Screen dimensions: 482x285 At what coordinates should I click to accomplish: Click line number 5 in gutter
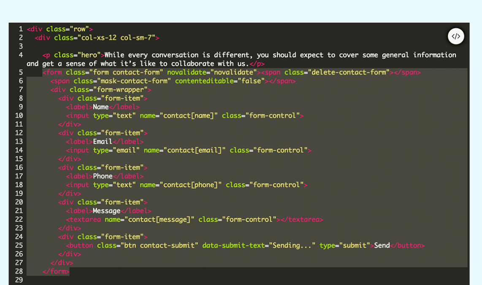click(21, 73)
